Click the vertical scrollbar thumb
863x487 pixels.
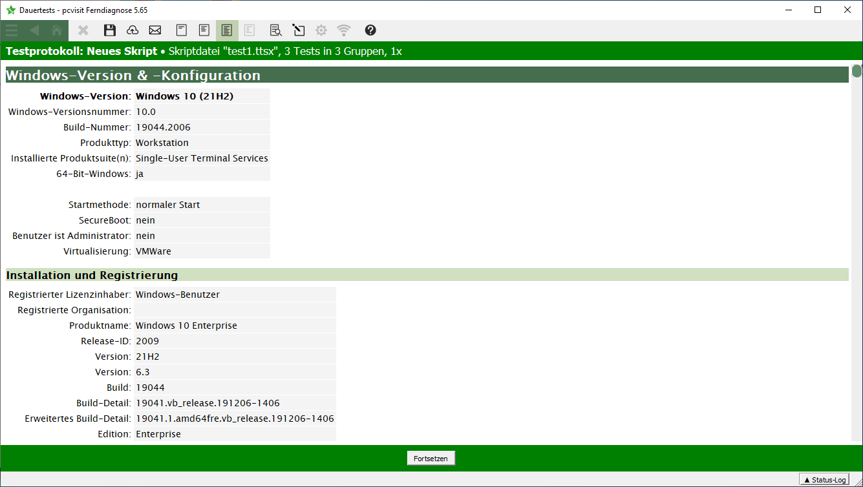pyautogui.click(x=857, y=71)
